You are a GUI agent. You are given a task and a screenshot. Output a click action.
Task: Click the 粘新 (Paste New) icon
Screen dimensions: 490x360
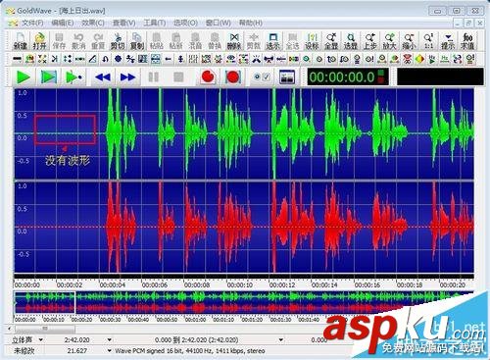175,41
